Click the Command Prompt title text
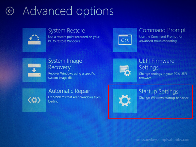196x147 pixels. click(x=162, y=30)
